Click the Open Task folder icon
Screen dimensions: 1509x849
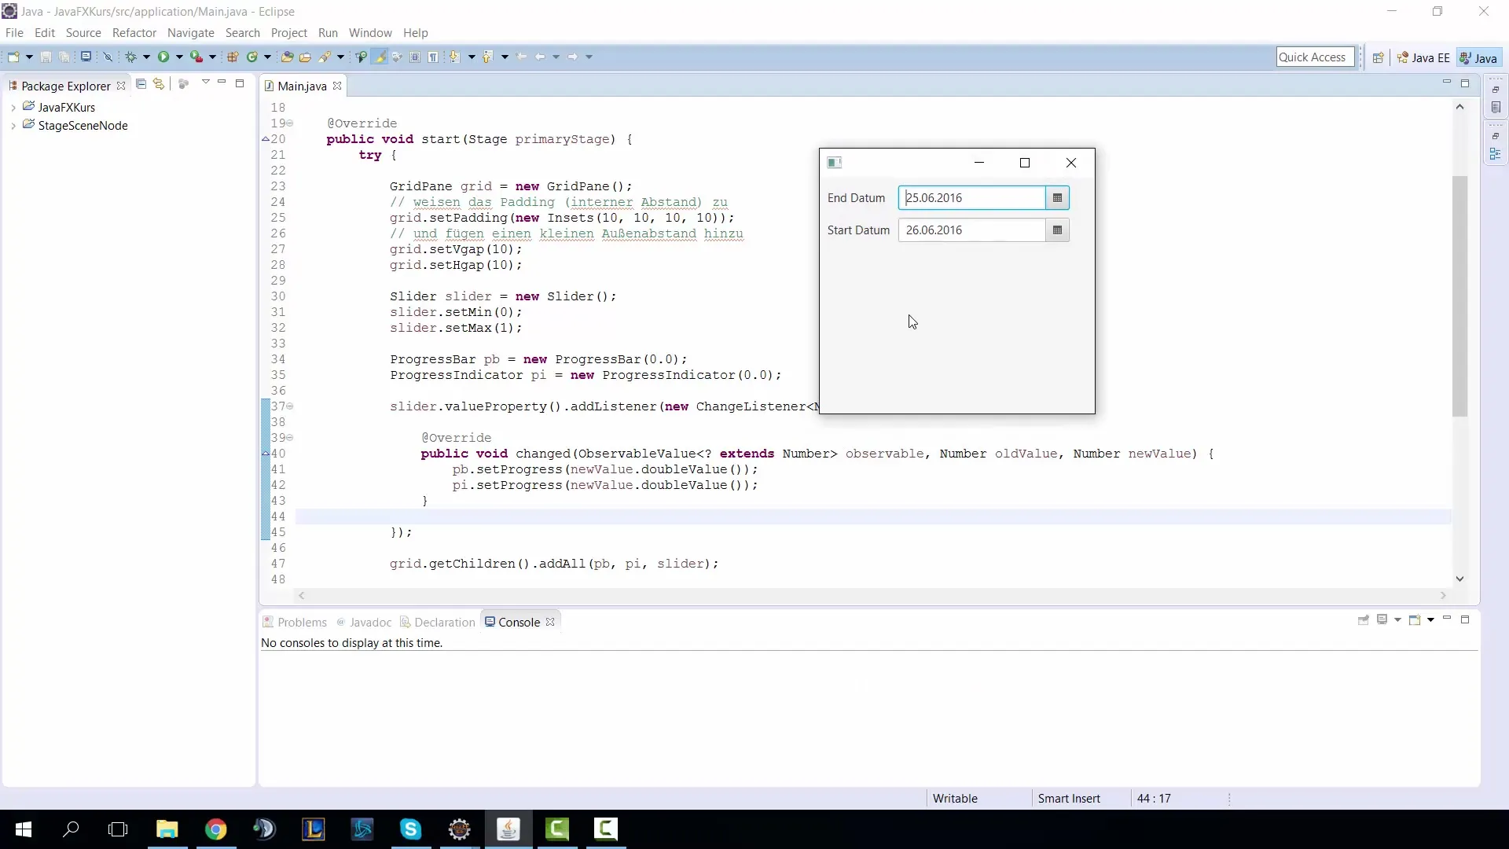click(305, 57)
